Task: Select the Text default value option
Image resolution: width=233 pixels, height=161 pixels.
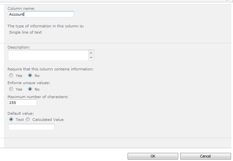Action: pyautogui.click(x=11, y=120)
